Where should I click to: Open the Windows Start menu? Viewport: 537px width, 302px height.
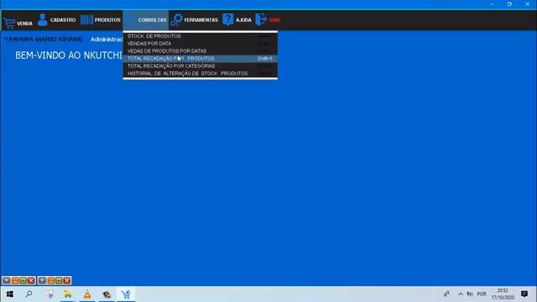point(9,294)
